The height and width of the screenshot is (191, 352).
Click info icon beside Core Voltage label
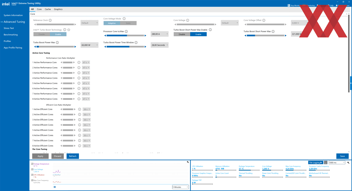pos(188,20)
